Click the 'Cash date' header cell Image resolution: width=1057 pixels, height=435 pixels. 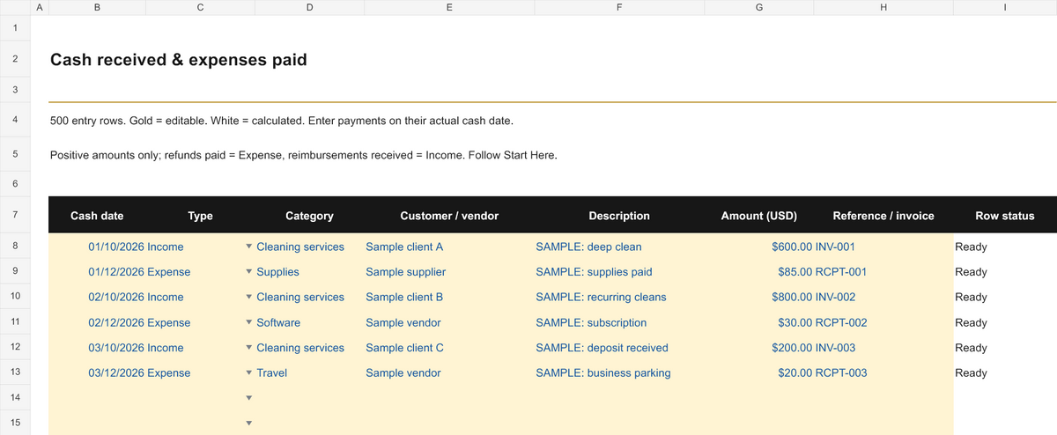point(97,216)
